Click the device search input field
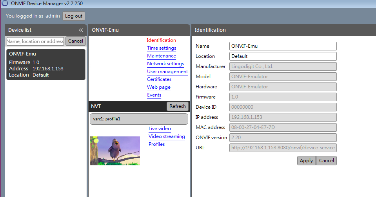The image size is (376, 197). (x=35, y=41)
